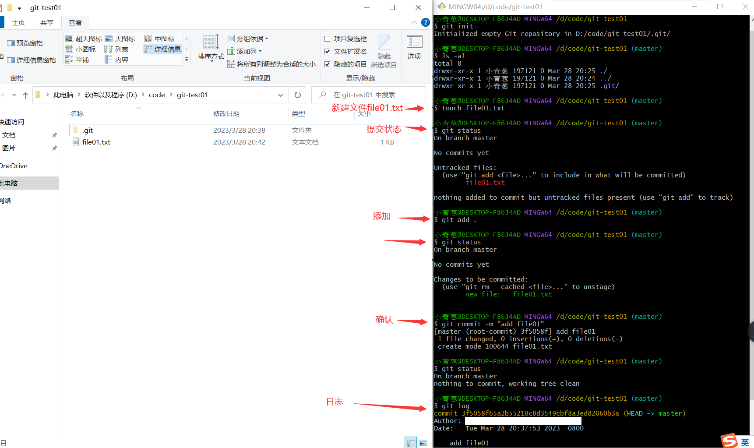The width and height of the screenshot is (754, 448).
Task: Hide selected items (隐藏所选项目)
Action: [x=384, y=51]
